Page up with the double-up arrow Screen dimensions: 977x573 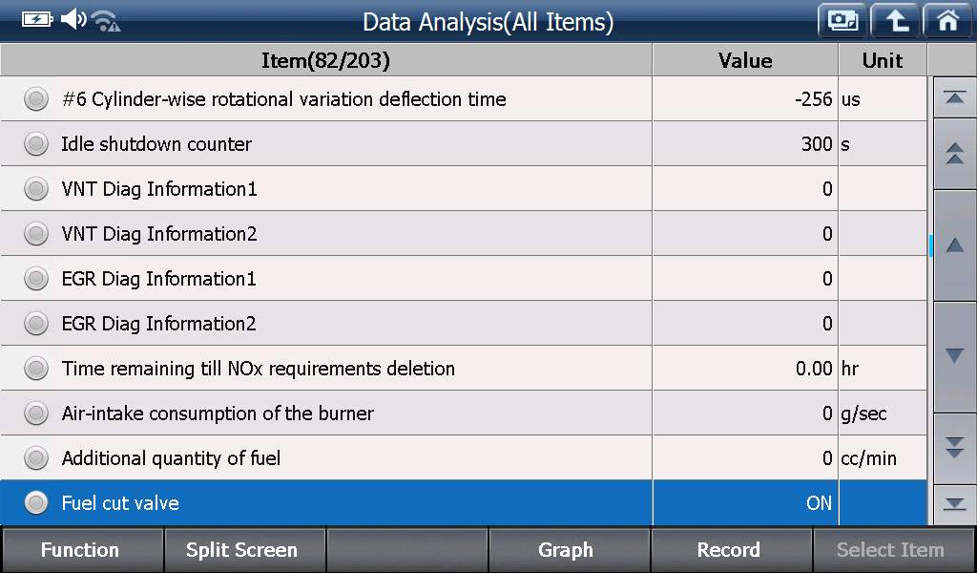click(954, 154)
